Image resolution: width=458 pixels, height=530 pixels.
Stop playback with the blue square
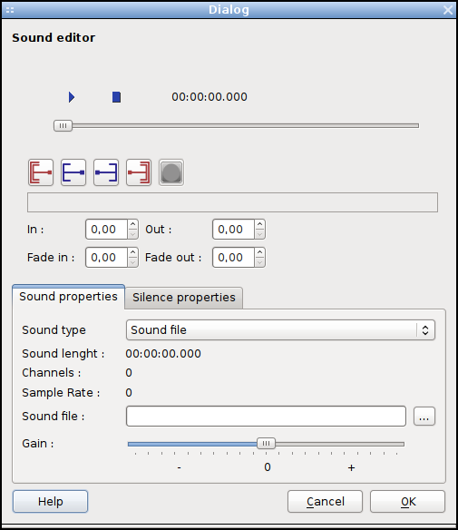[x=116, y=97]
